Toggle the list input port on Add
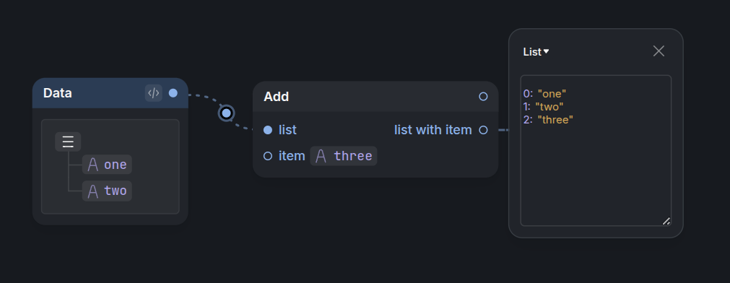The image size is (730, 283). 268,130
